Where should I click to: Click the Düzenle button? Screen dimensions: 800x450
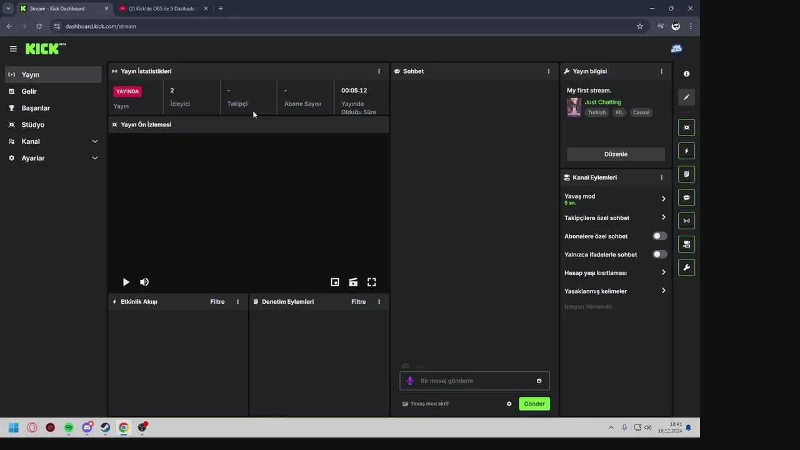coord(616,154)
